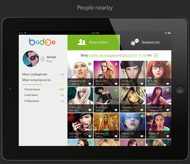Like Наташа, 25 with heart icon
Image resolution: width=190 pixels, height=164 pixels.
116,136
